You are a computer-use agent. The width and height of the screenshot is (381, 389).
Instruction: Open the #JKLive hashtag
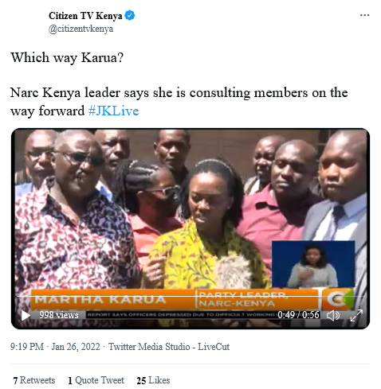click(x=114, y=111)
